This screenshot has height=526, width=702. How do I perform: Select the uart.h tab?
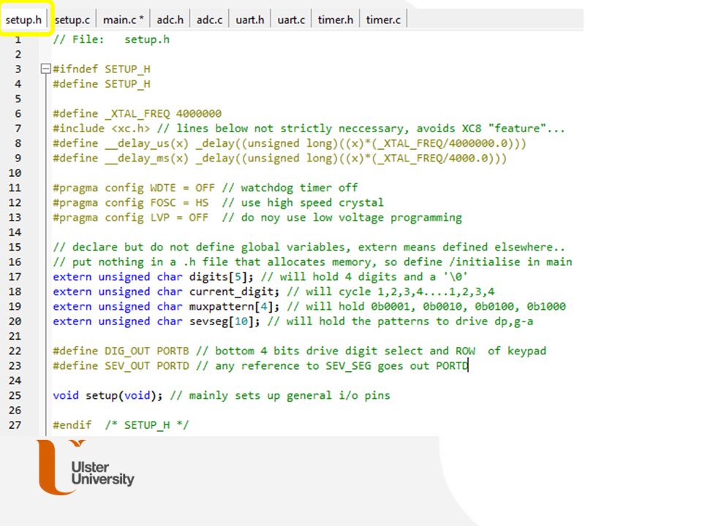click(x=250, y=20)
